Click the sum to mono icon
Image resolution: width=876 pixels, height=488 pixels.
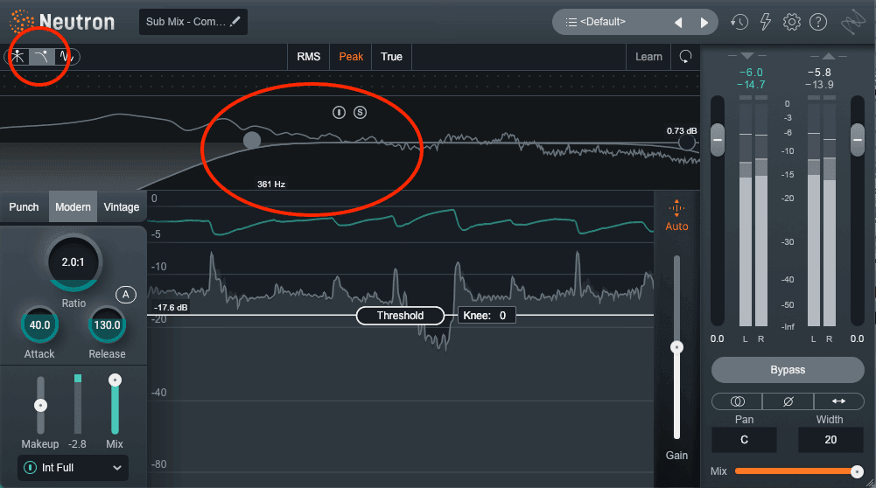point(737,401)
